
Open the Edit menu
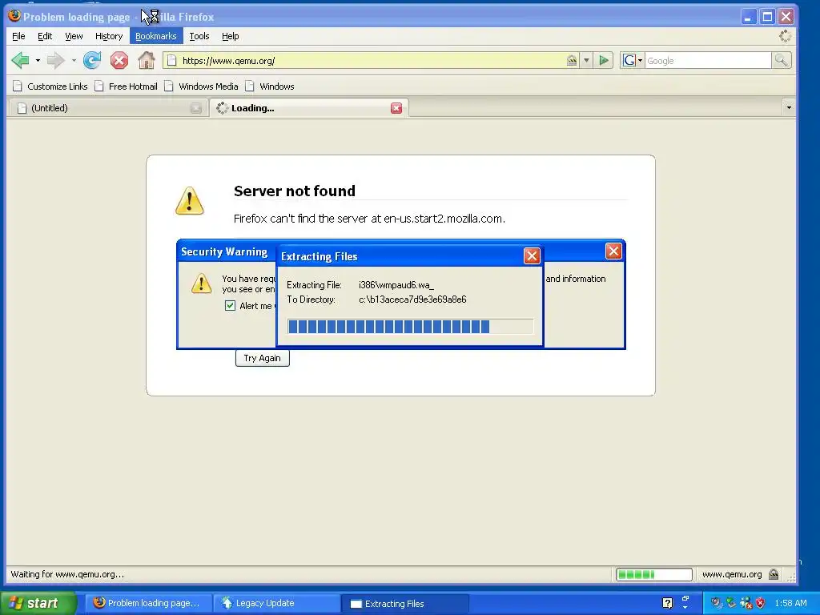coord(45,36)
